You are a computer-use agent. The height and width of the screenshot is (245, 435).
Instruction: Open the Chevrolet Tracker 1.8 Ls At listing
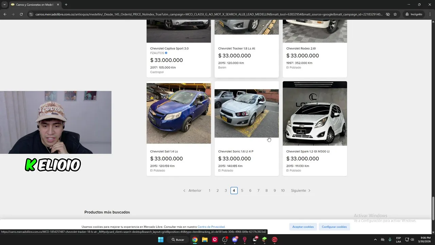(237, 48)
